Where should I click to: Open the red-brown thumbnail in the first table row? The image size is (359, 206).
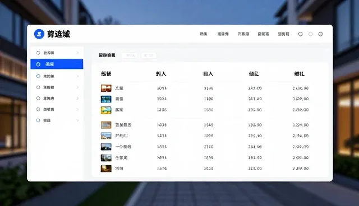(x=106, y=88)
